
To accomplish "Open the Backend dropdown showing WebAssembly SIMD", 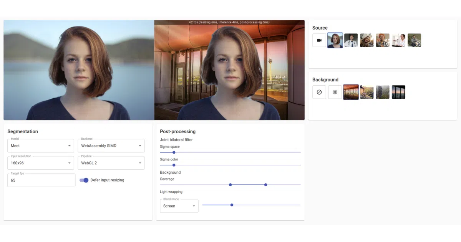I will click(111, 146).
